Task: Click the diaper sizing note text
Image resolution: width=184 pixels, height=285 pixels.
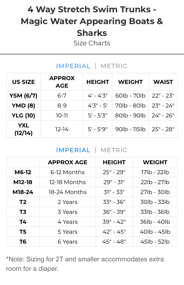Action: click(x=85, y=264)
